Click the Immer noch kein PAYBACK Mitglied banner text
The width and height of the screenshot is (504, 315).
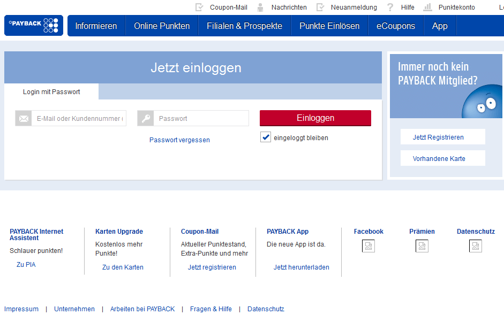[438, 73]
